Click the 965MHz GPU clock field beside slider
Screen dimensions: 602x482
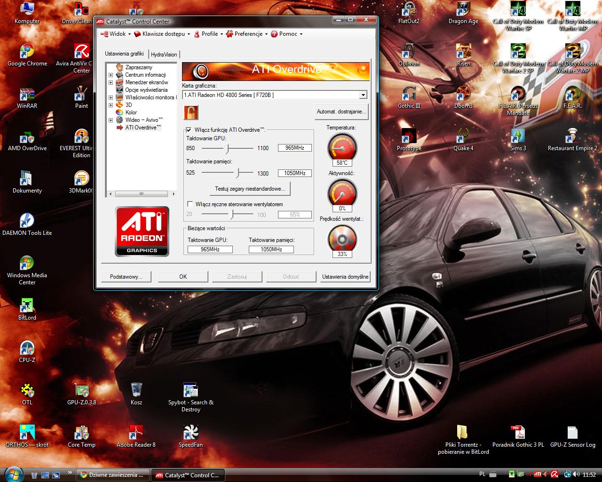point(294,148)
